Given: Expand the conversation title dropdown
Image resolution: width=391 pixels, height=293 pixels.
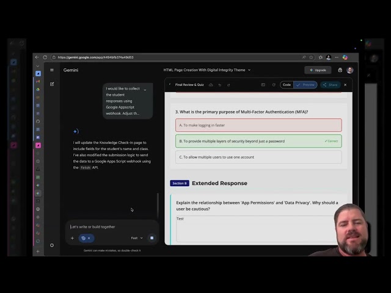Looking at the screenshot, I should (249, 70).
